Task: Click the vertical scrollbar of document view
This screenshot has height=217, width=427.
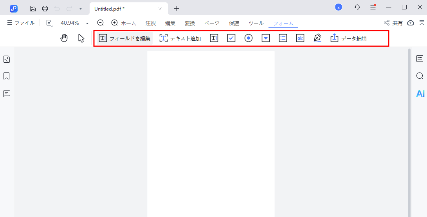Action: coord(409,132)
